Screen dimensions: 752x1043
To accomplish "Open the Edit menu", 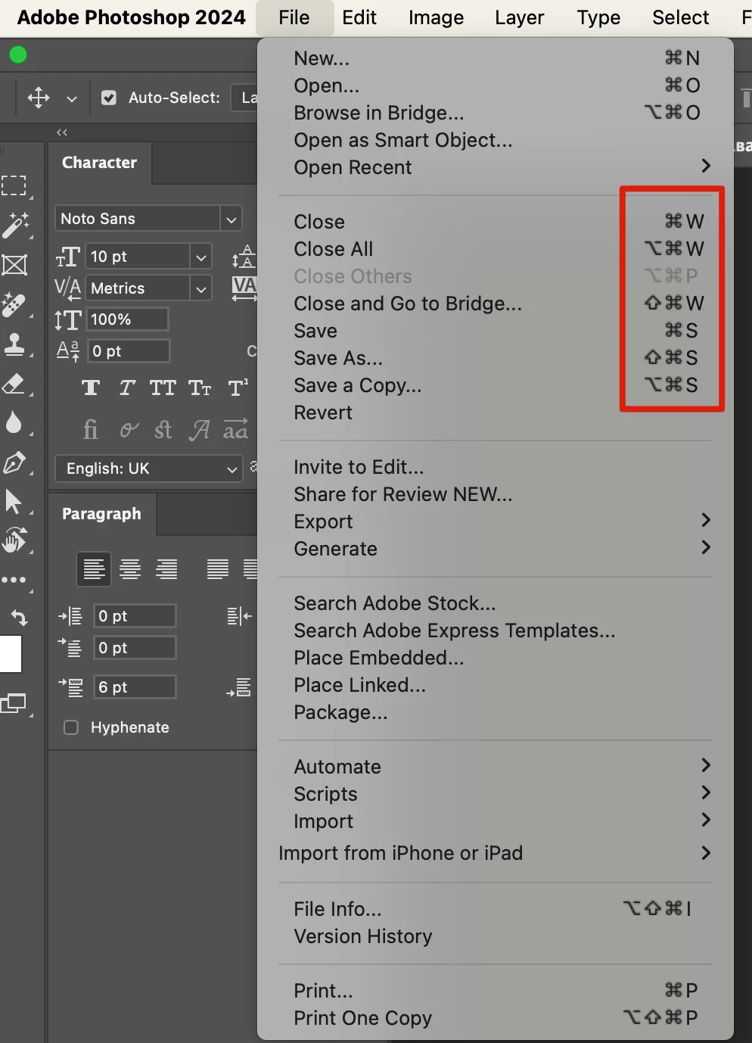I will tap(359, 17).
